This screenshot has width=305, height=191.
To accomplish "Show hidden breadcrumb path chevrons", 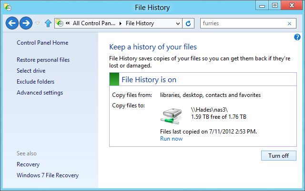I will pos(68,23).
